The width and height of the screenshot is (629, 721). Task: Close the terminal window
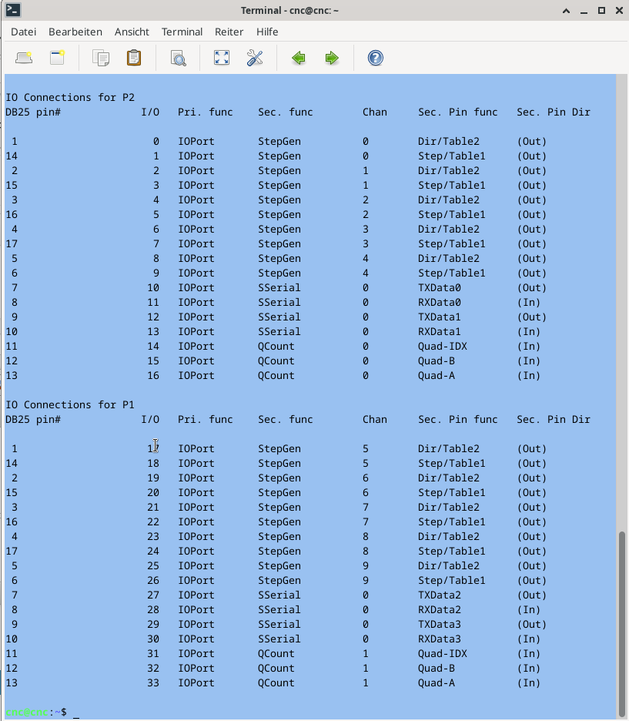619,11
